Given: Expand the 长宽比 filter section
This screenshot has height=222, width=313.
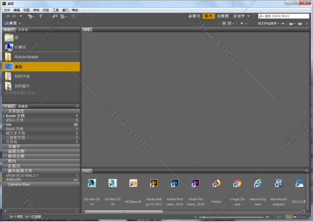Looking at the screenshot, I should point(41,166).
